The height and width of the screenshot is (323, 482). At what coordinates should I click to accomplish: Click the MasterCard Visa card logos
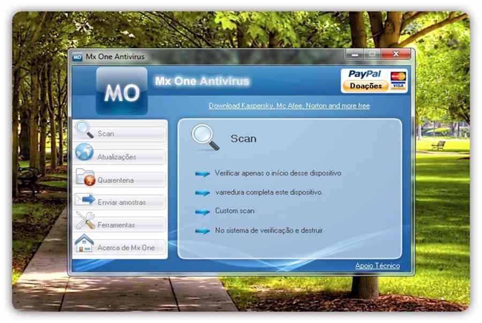(398, 81)
